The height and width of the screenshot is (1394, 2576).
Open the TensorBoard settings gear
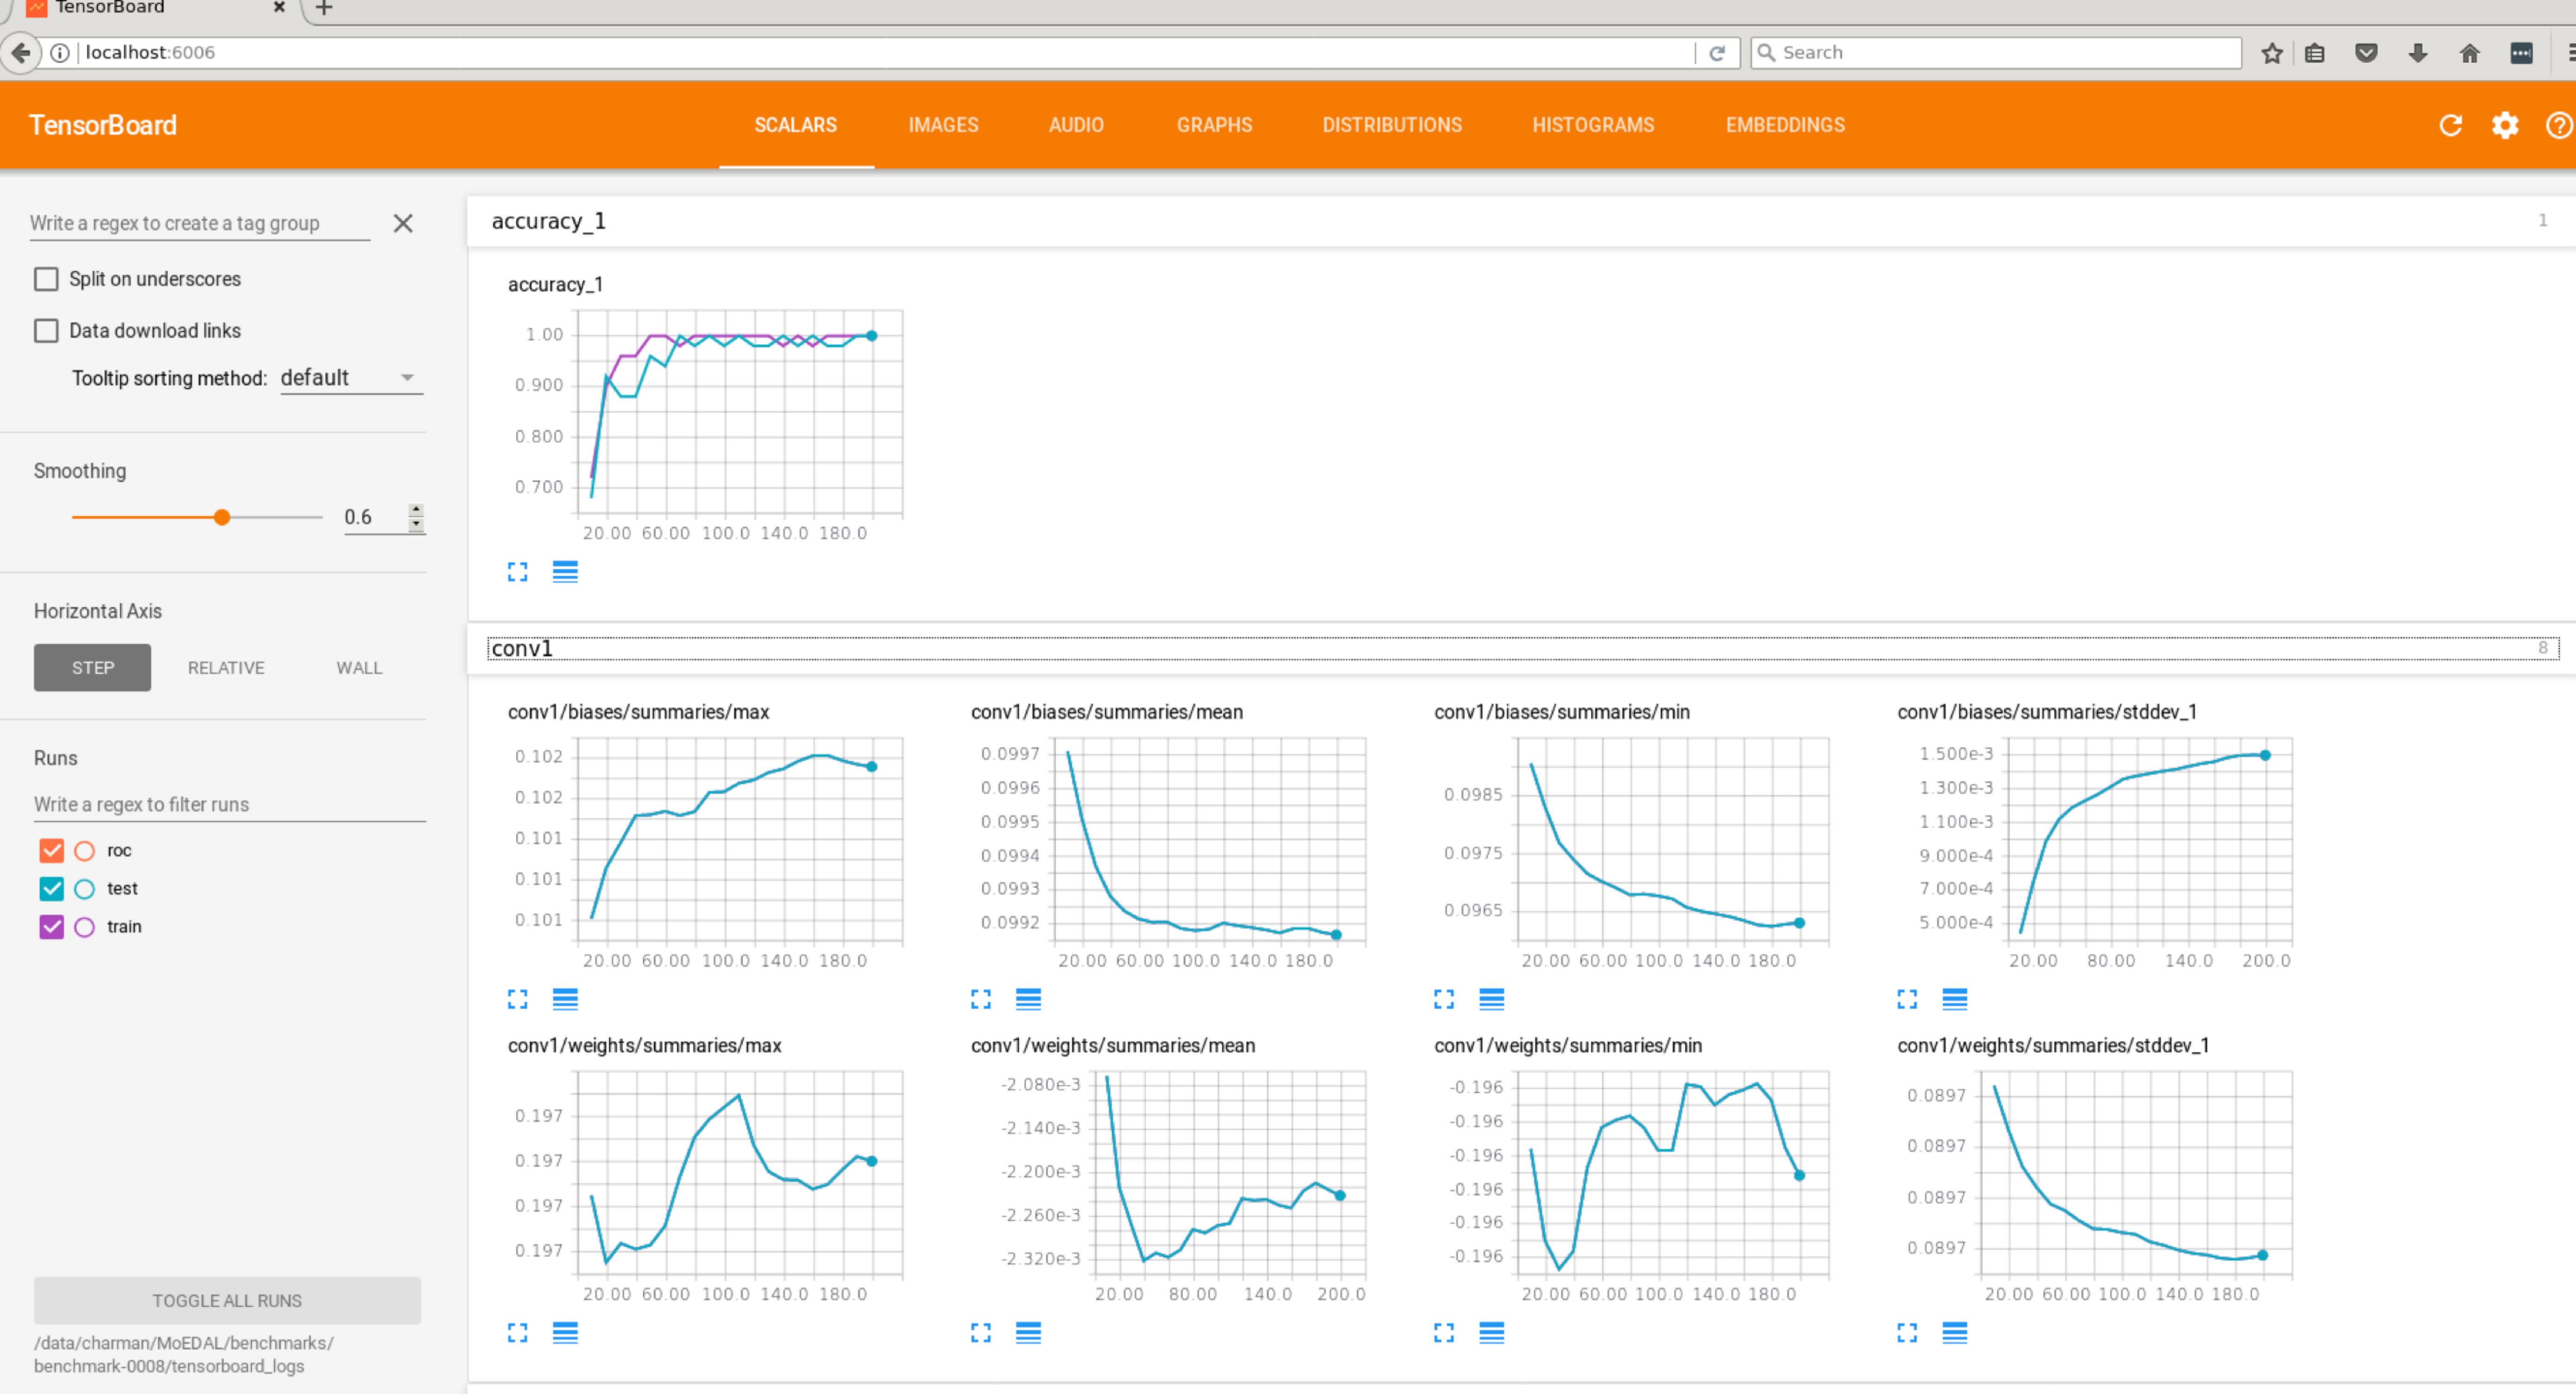[2505, 125]
